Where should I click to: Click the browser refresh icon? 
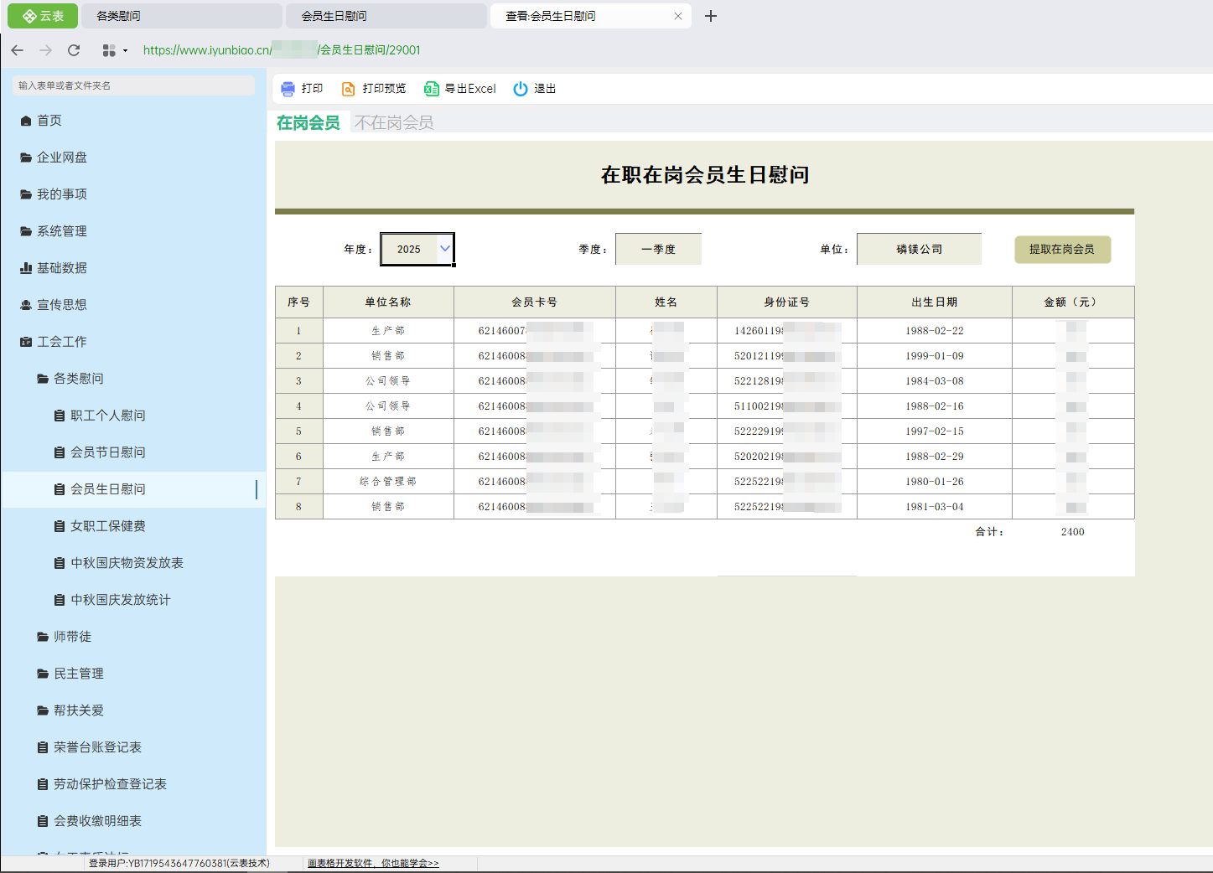[74, 50]
